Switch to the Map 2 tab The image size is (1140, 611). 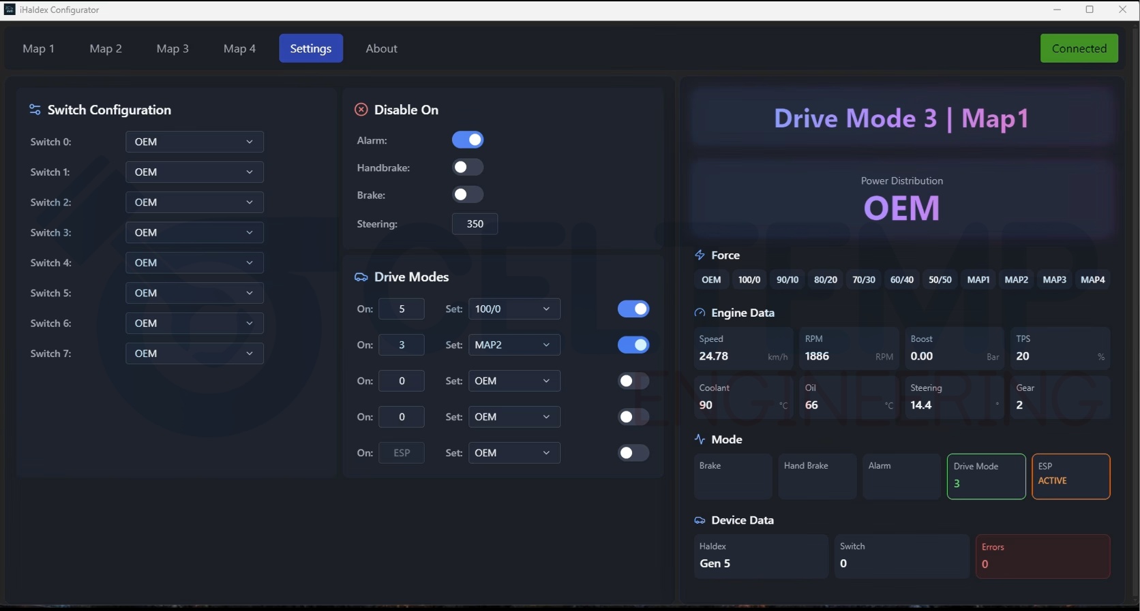[x=106, y=48]
